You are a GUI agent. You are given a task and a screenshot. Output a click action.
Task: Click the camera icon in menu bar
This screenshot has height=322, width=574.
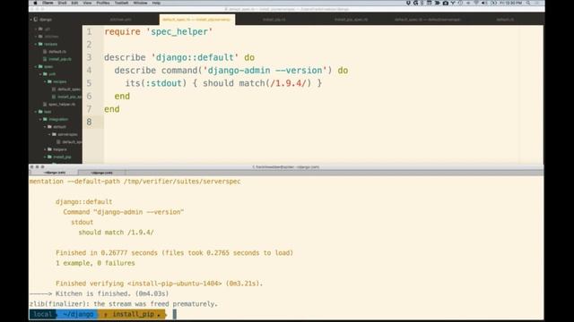coord(446,3)
